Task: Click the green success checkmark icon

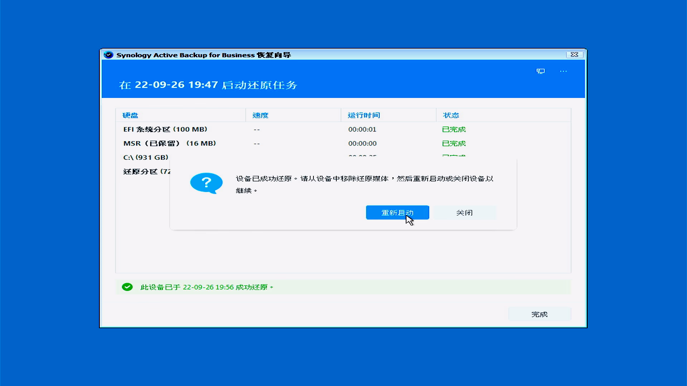Action: pyautogui.click(x=127, y=287)
